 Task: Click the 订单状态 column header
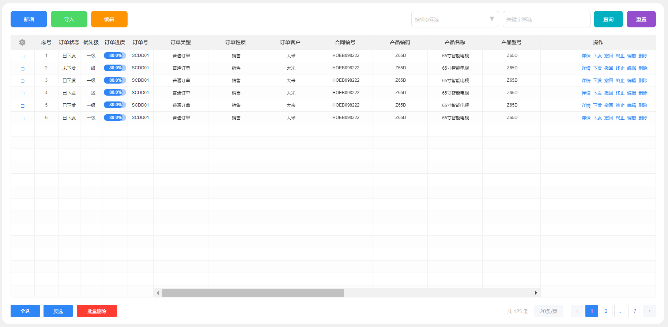pyautogui.click(x=69, y=42)
